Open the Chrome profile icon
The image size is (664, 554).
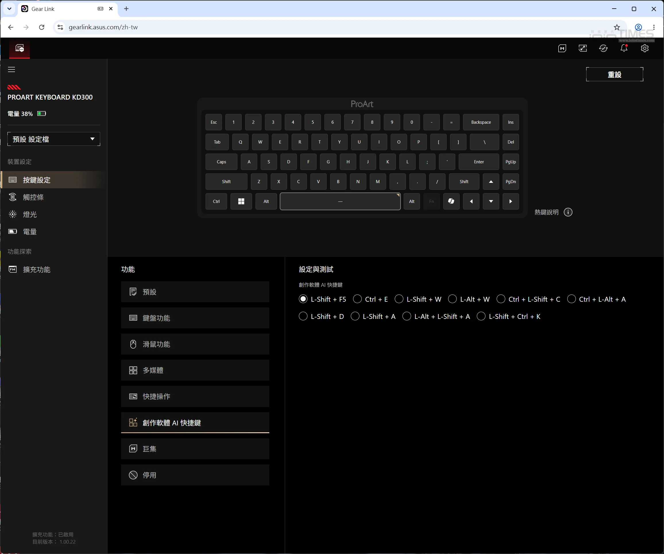(x=638, y=27)
